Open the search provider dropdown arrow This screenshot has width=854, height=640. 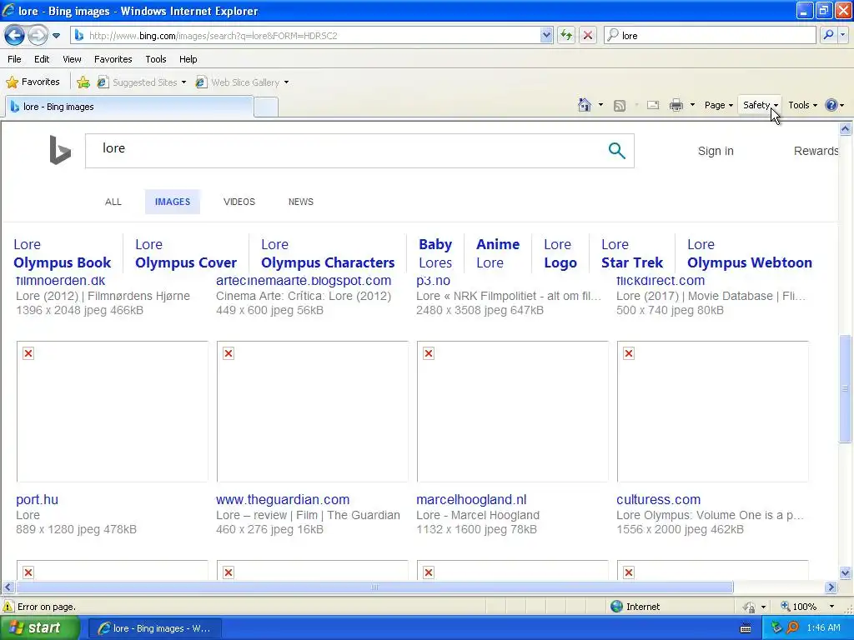843,35
